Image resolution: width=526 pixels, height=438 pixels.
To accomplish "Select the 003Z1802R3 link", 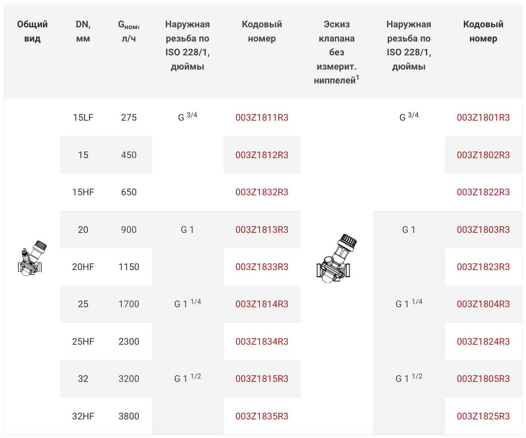I will tap(483, 155).
